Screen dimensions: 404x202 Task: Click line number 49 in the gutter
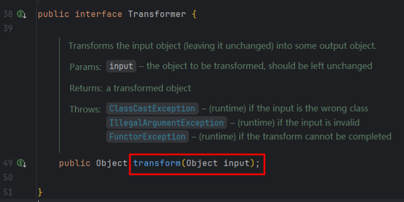click(8, 163)
